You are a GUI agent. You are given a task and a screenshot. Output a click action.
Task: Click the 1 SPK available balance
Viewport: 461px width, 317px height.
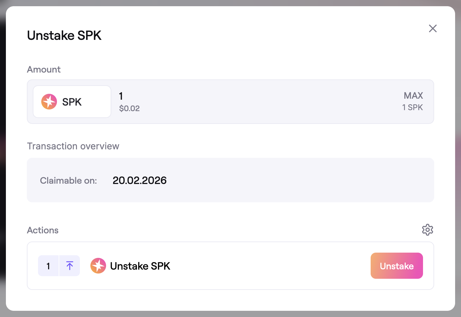pyautogui.click(x=412, y=108)
